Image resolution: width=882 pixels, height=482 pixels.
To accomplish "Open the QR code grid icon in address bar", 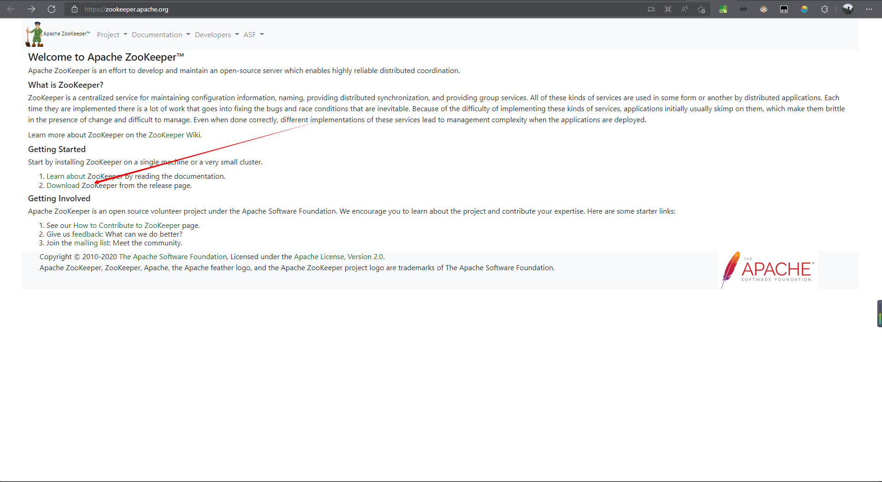I will (x=668, y=9).
